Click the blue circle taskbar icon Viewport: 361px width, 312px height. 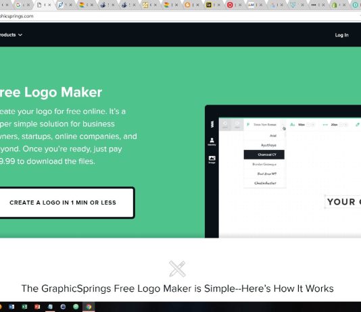pos(63,307)
